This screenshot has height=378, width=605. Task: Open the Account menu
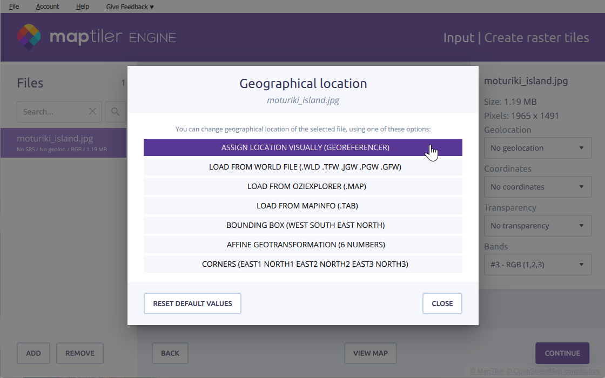click(48, 6)
